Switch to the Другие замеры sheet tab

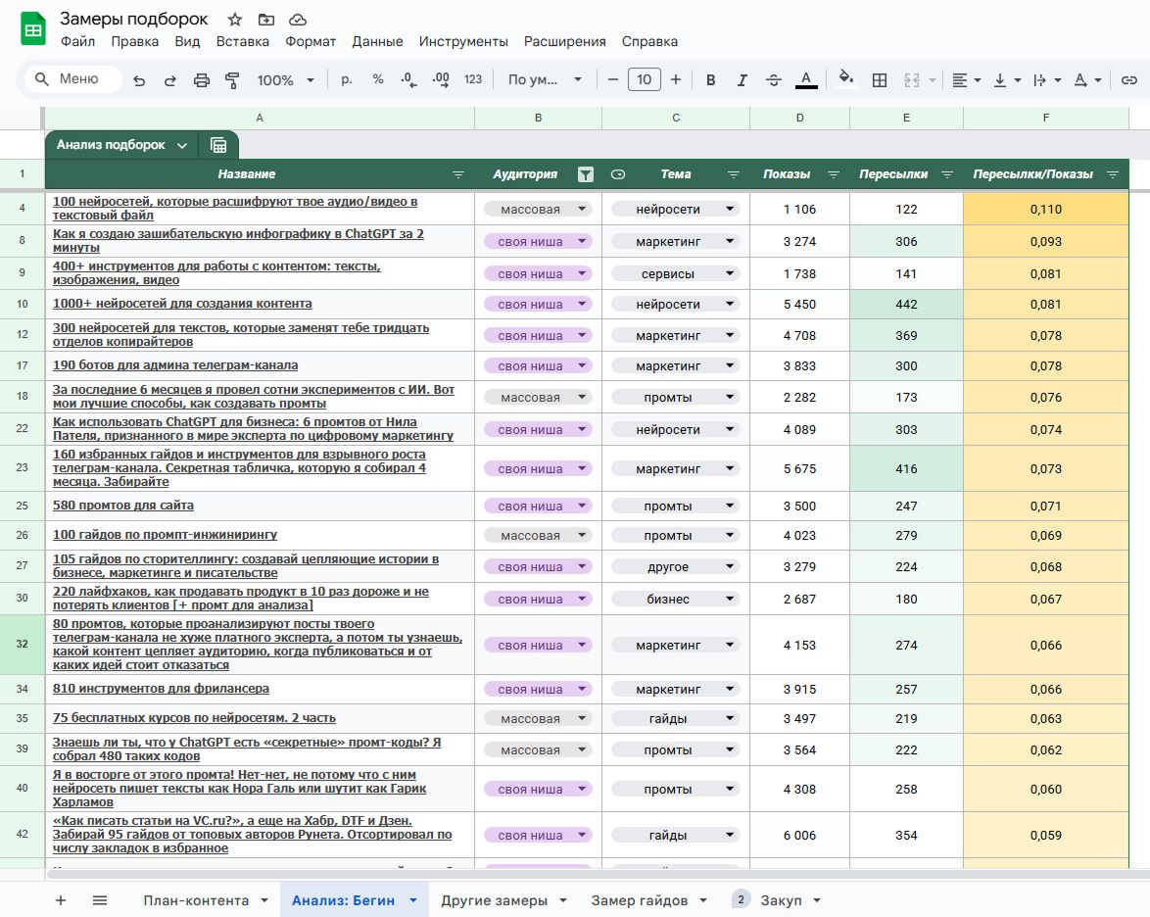click(494, 900)
